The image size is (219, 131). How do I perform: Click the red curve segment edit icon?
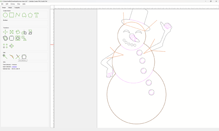click(x=12, y=57)
